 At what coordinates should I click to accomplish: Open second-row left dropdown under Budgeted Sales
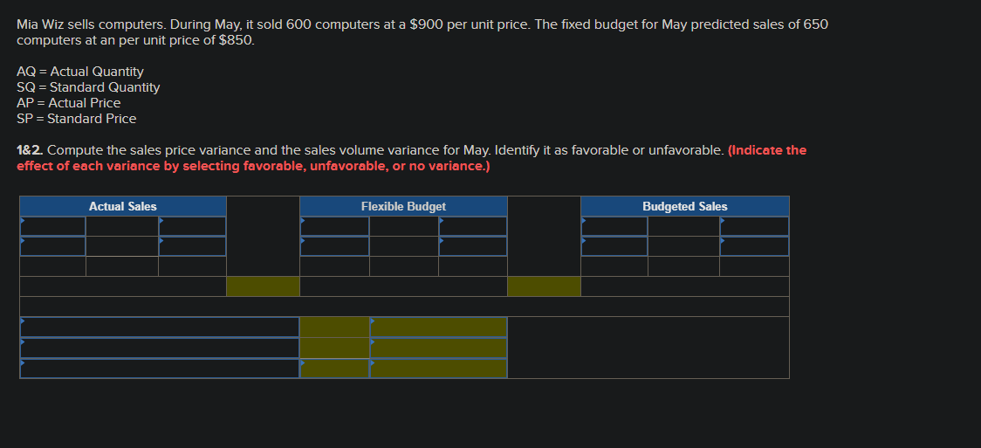614,246
